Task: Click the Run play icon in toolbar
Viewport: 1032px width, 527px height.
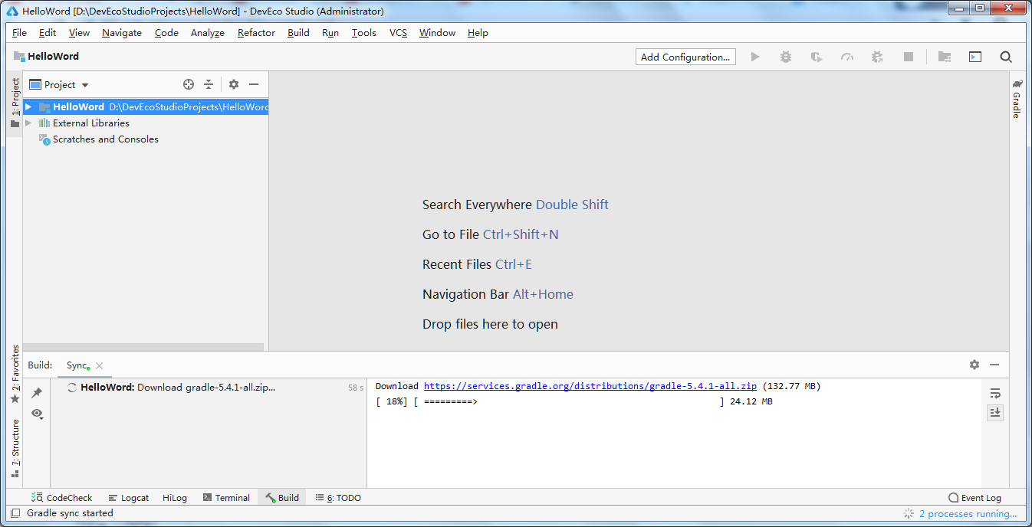Action: pos(755,57)
